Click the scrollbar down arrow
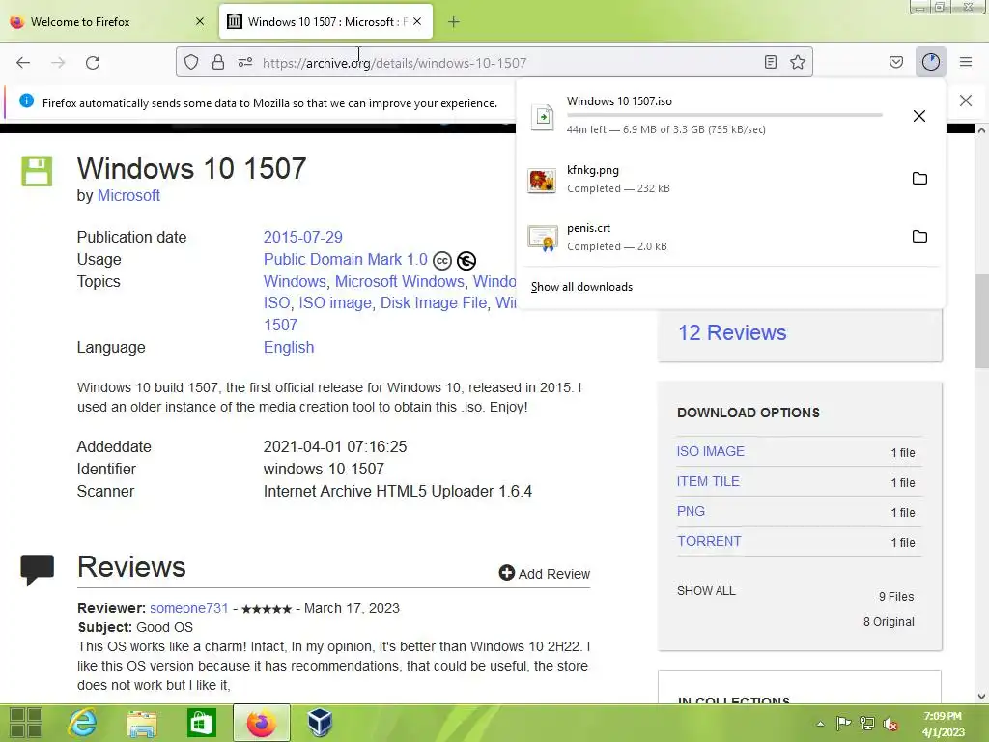Viewport: 989px width, 742px height. point(981,697)
